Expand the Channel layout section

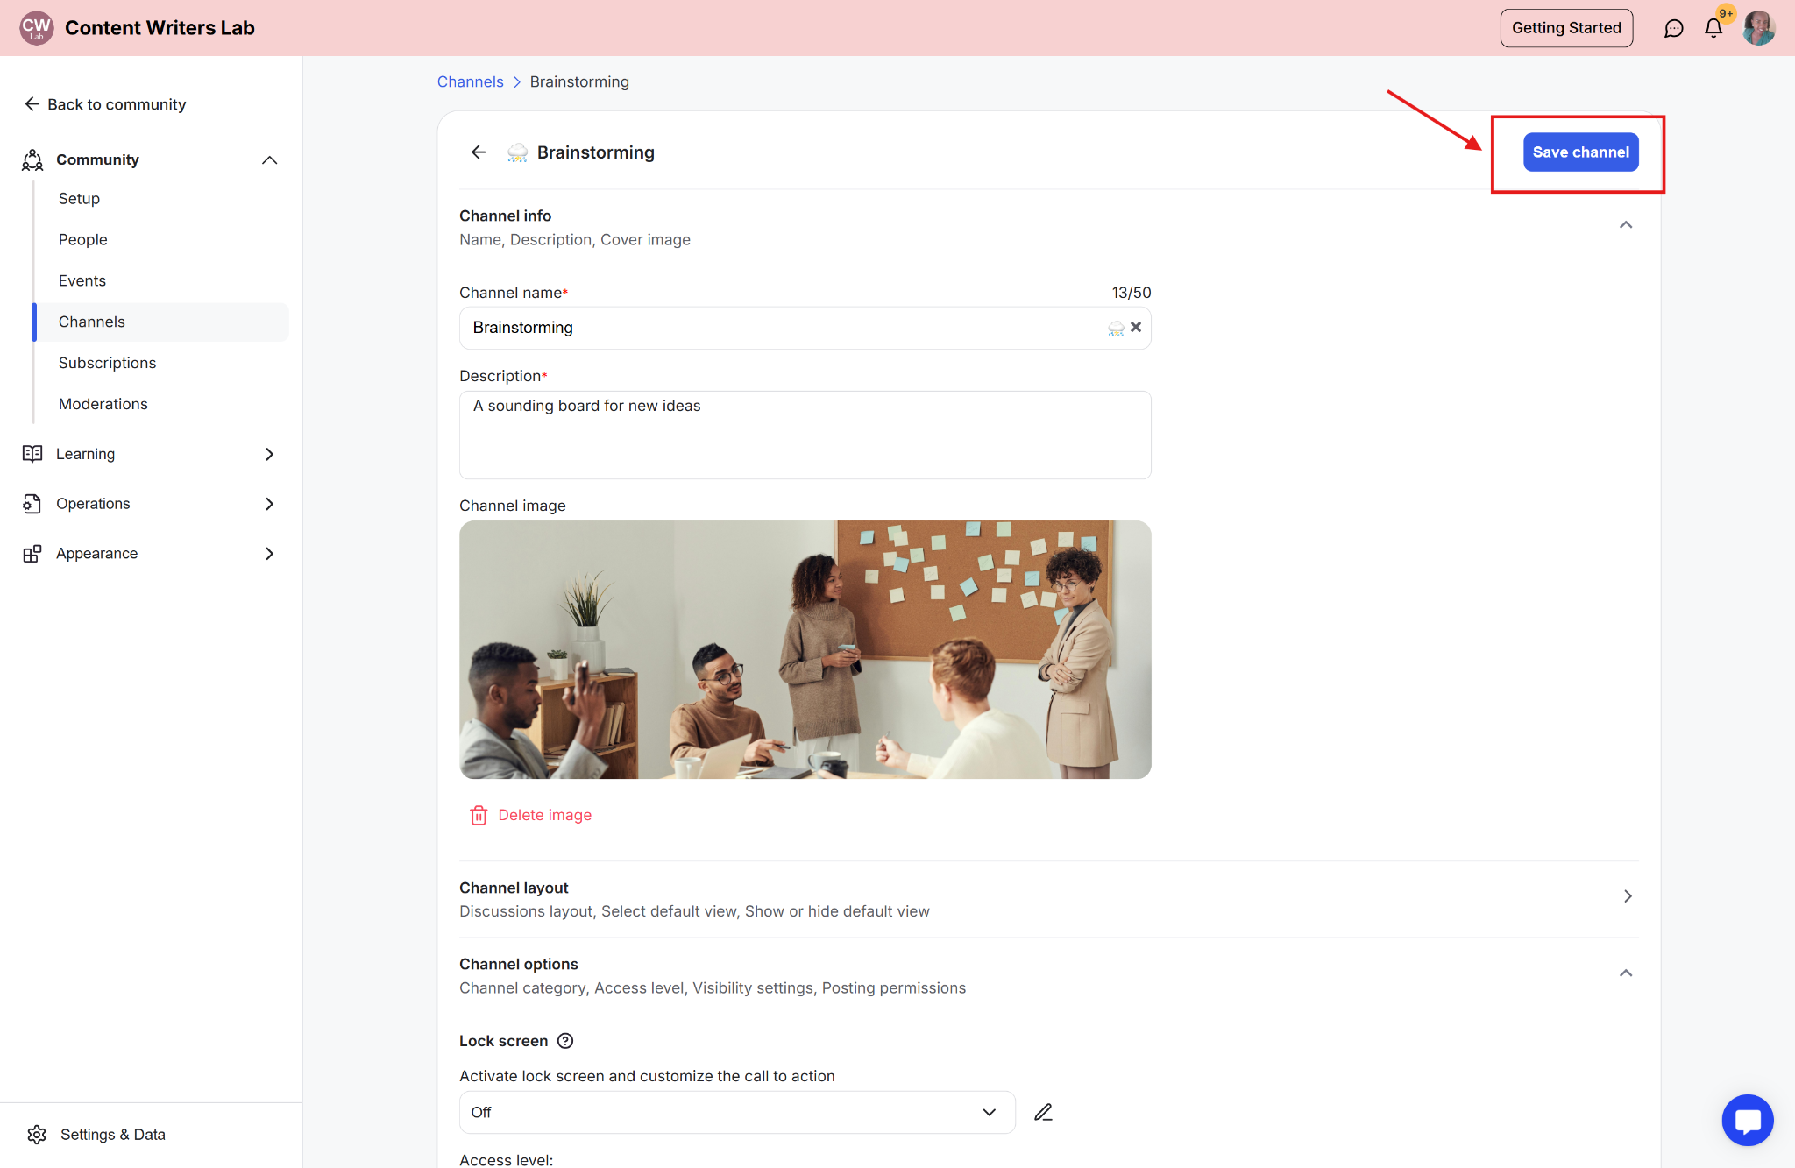coord(1627,896)
